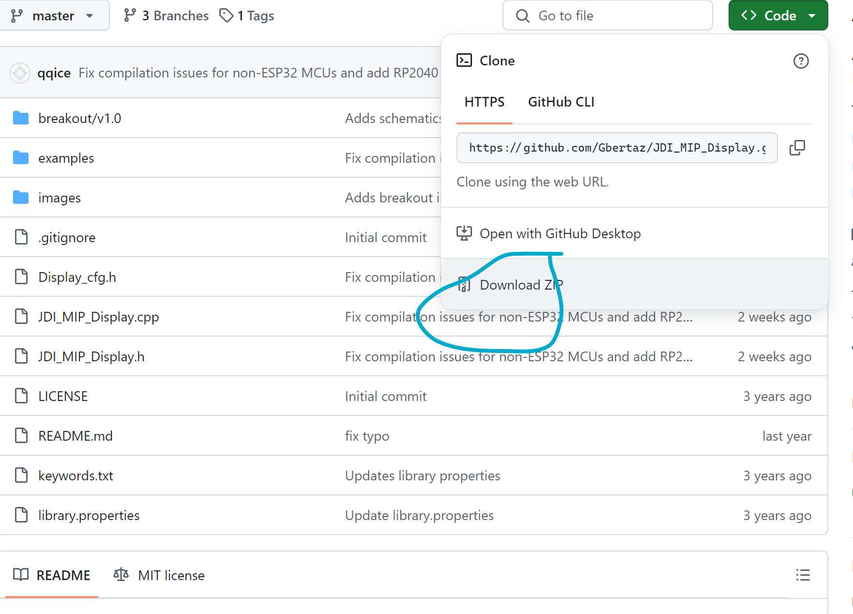The width and height of the screenshot is (853, 614).
Task: Open the images folder
Action: [x=60, y=198]
